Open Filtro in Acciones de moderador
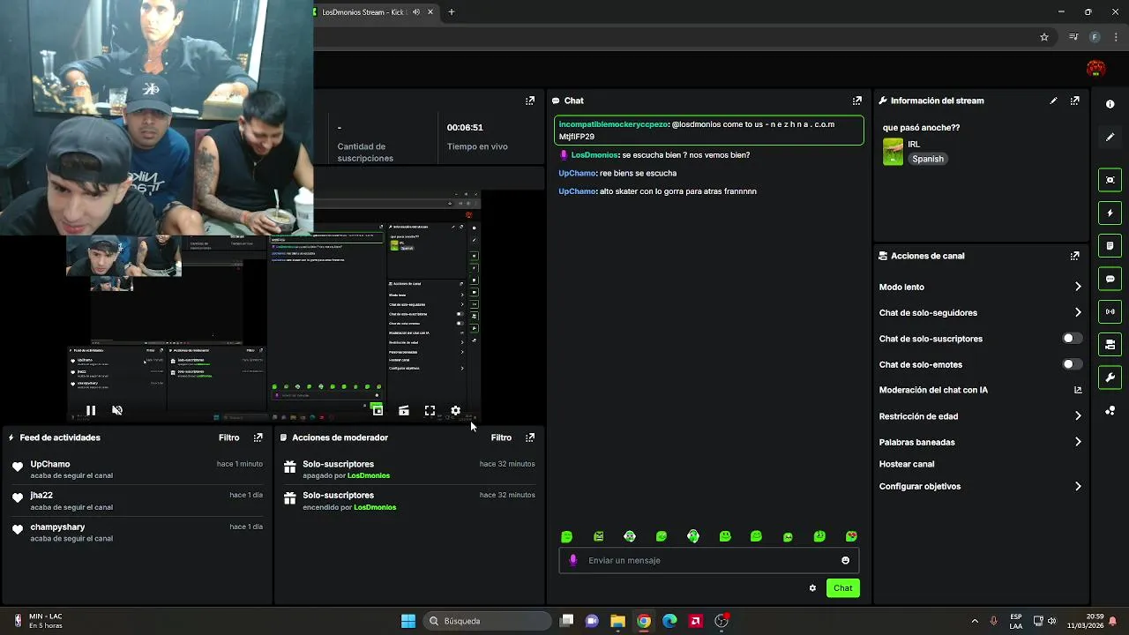Screen dimensions: 1129x635 tap(501, 437)
